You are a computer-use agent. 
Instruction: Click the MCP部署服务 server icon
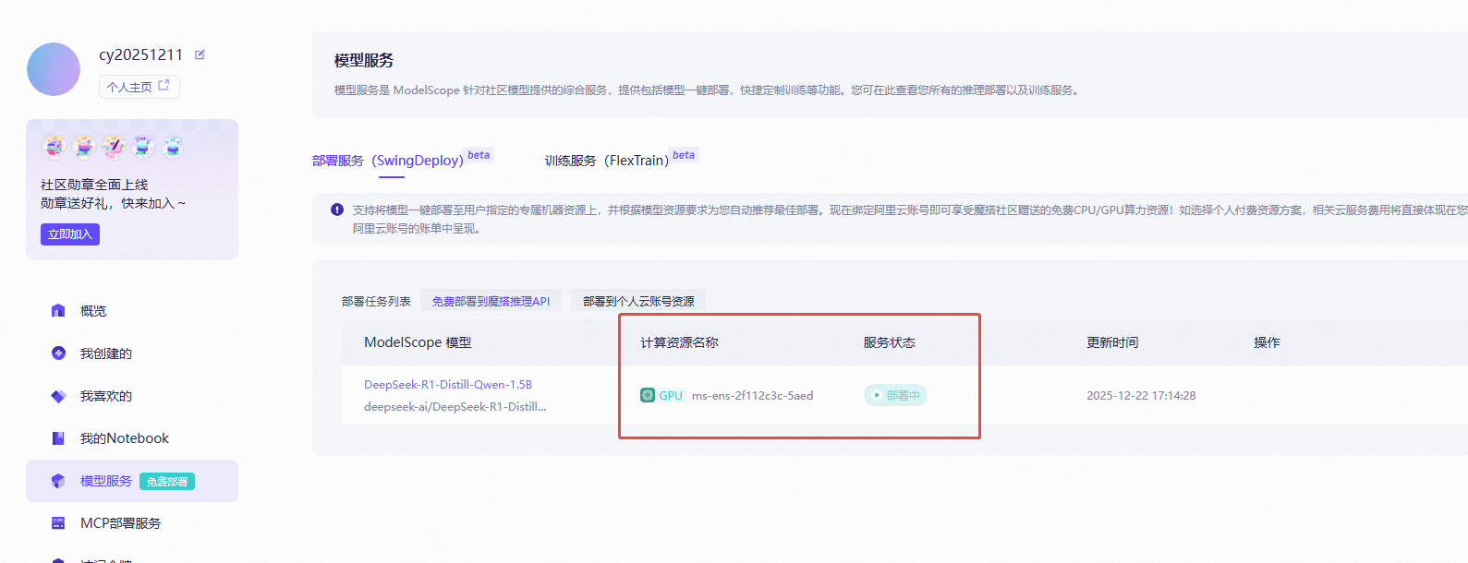[x=58, y=523]
